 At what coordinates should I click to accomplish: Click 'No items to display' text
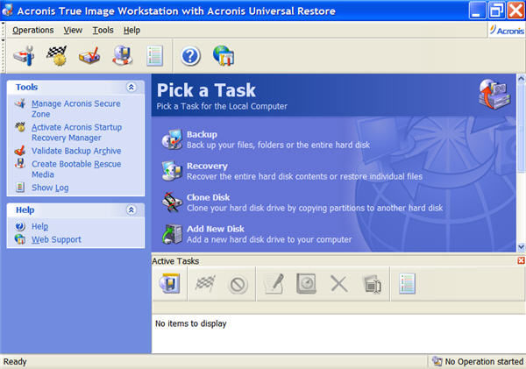[190, 323]
